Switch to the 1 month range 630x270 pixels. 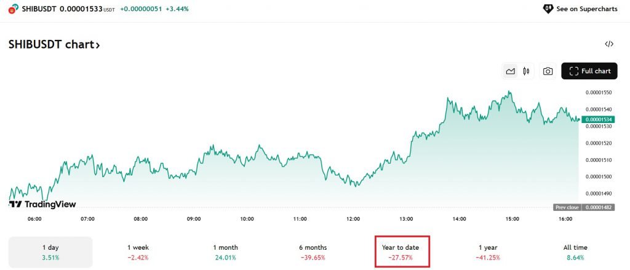click(x=225, y=252)
